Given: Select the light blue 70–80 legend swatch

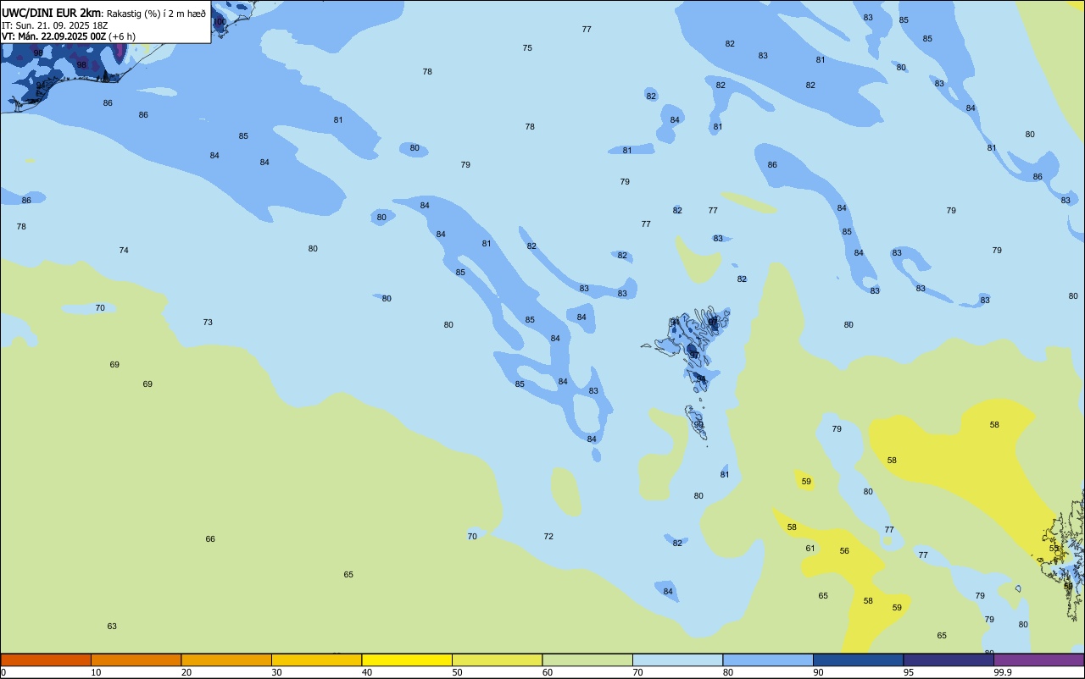Looking at the screenshot, I should click(x=677, y=660).
